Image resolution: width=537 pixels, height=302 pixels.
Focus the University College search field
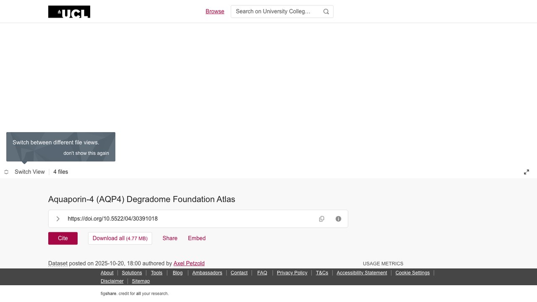[277, 11]
